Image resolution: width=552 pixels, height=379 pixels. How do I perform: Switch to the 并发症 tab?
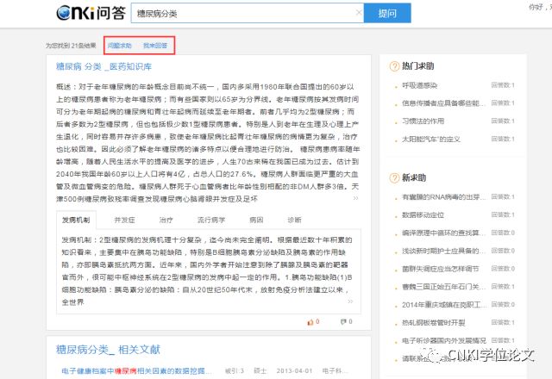(x=124, y=221)
